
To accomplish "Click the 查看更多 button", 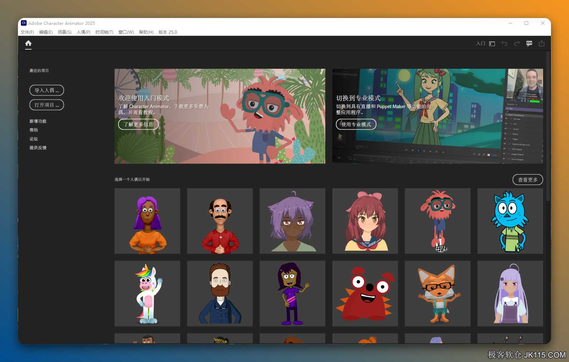I will click(528, 180).
